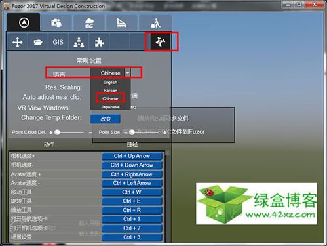Click the 场景设置 row label
This screenshot has width=327, height=246.
pos(21,237)
